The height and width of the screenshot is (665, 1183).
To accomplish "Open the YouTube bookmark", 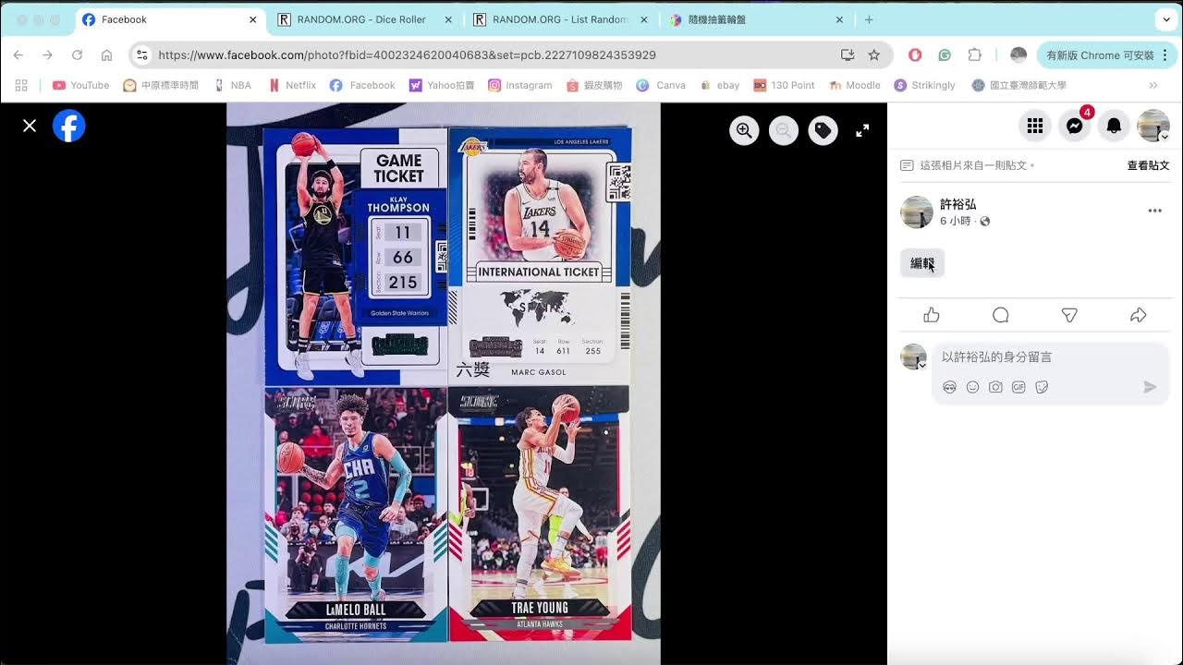I will click(80, 85).
